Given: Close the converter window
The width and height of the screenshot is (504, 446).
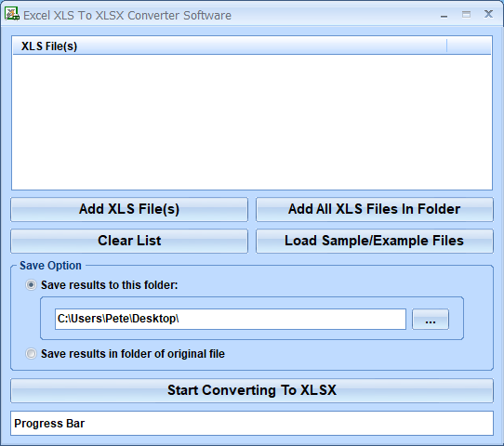Looking at the screenshot, I should [x=488, y=14].
